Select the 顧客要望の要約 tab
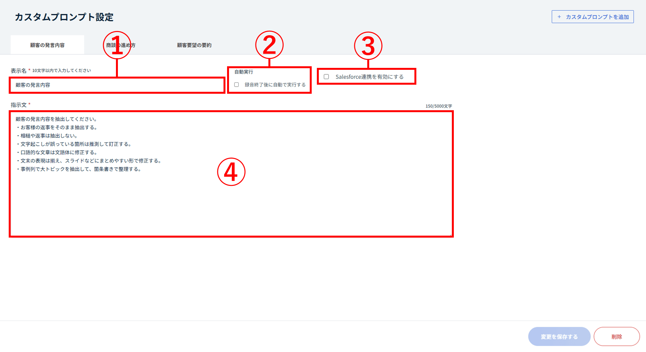 [194, 45]
